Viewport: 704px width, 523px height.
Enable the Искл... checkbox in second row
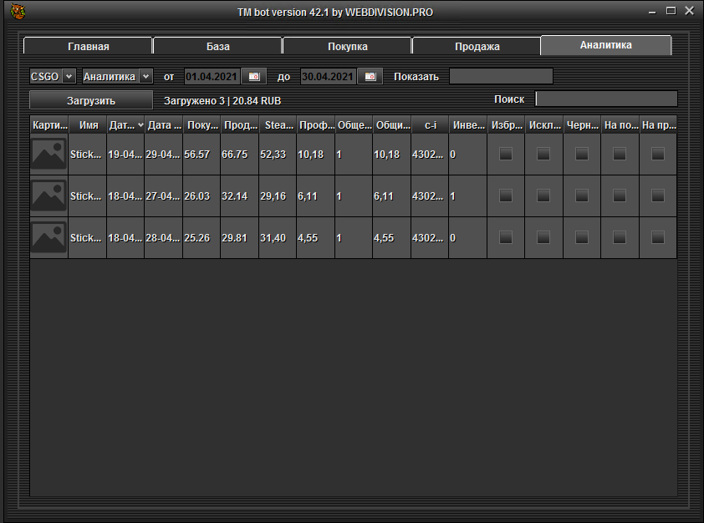543,195
